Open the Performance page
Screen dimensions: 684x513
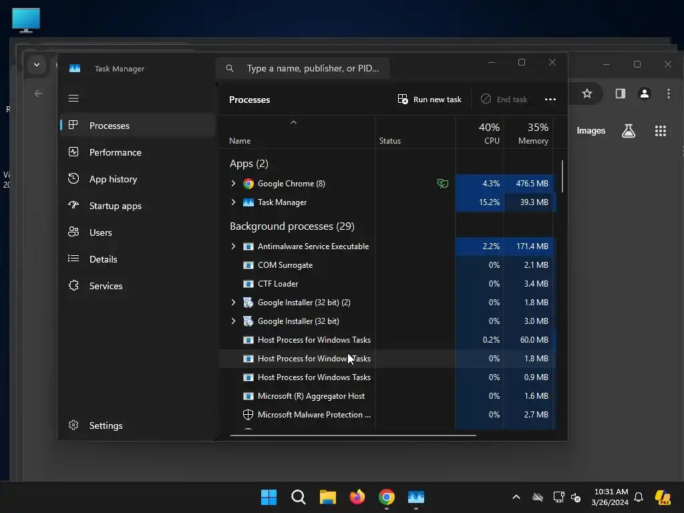138,152
